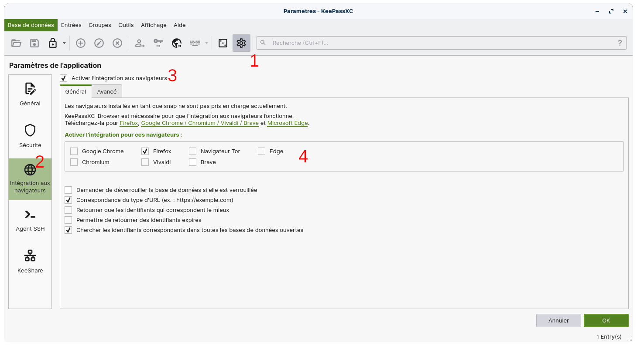The height and width of the screenshot is (346, 637).
Task: Open the Agent SSH settings section
Action: 30,220
